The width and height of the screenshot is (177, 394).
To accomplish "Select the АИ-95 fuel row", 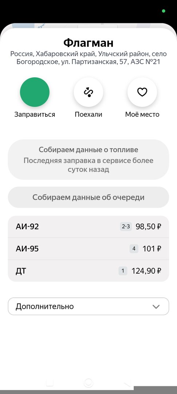I will [x=88, y=249].
